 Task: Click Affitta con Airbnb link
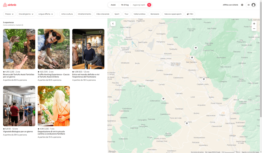click(230, 5)
